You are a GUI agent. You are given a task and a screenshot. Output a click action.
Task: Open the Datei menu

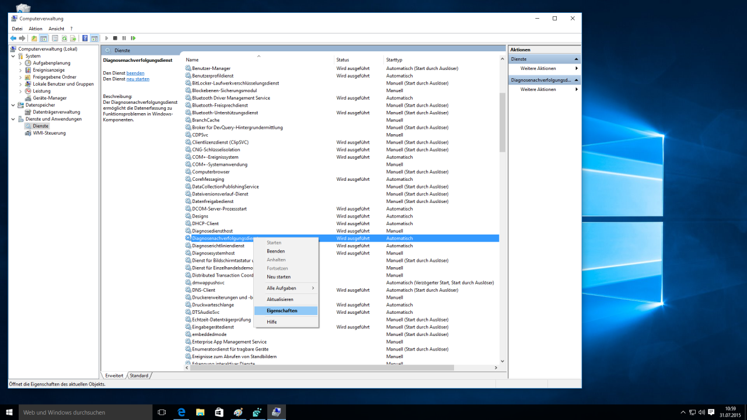pyautogui.click(x=17, y=29)
